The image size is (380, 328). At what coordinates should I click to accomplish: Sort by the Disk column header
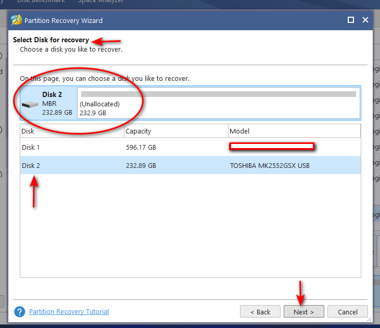[x=72, y=131]
